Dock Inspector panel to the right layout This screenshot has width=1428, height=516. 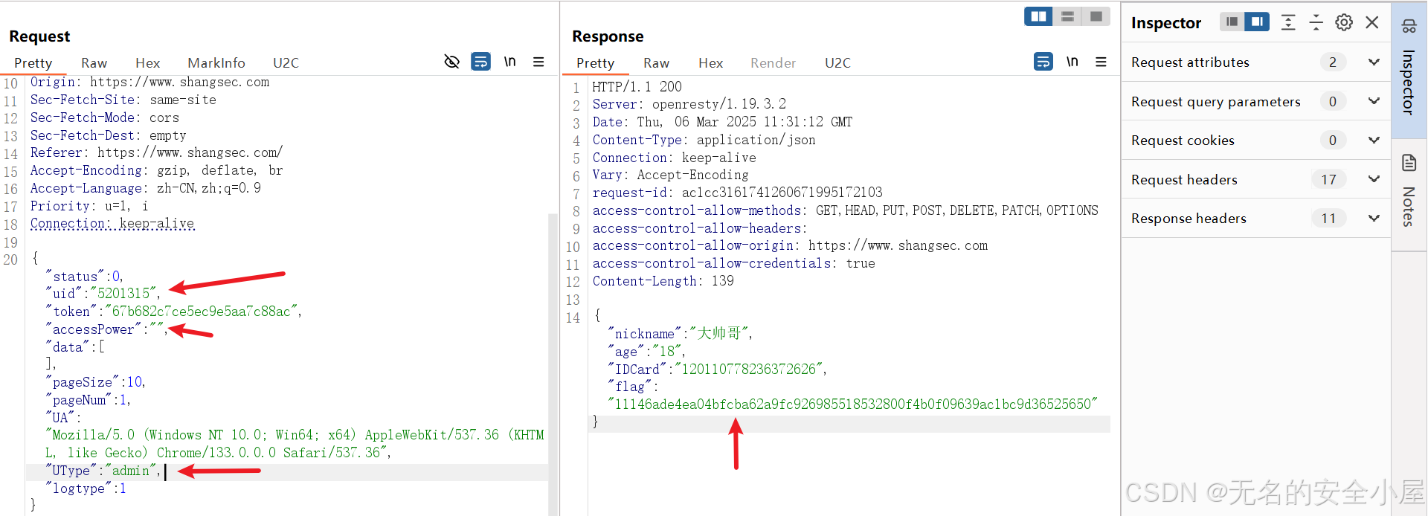point(1257,22)
